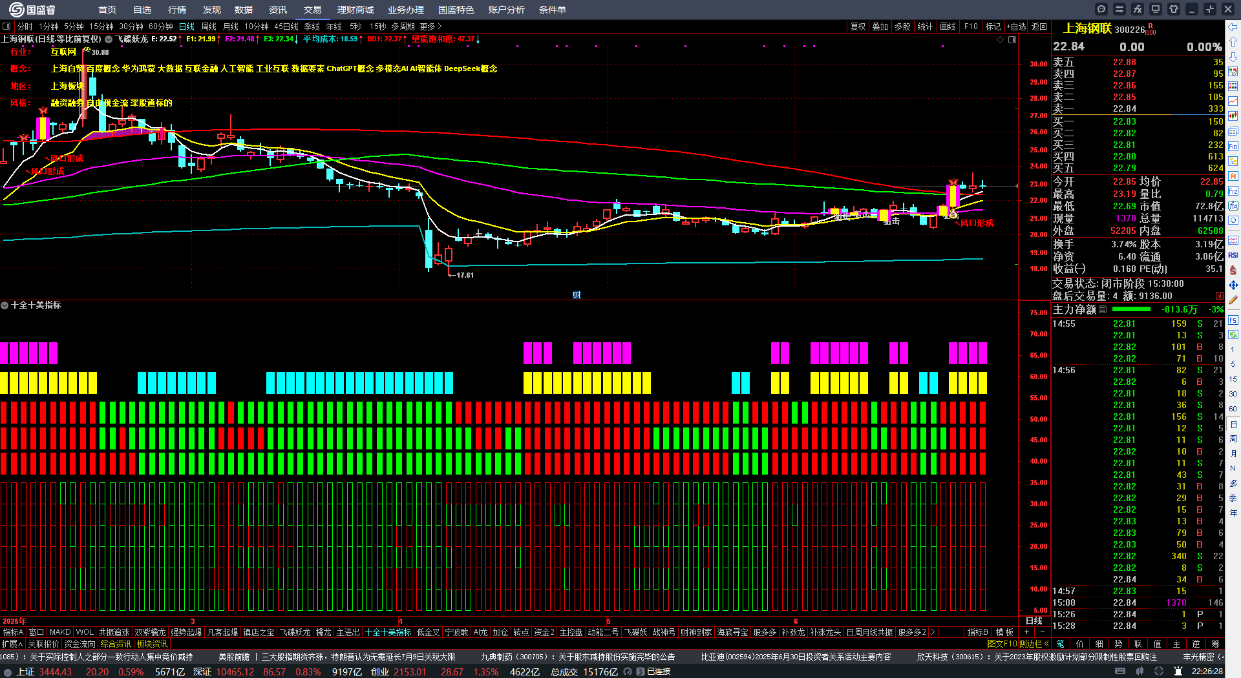Select the 综合资讯 tab
1241x678 pixels.
116,644
